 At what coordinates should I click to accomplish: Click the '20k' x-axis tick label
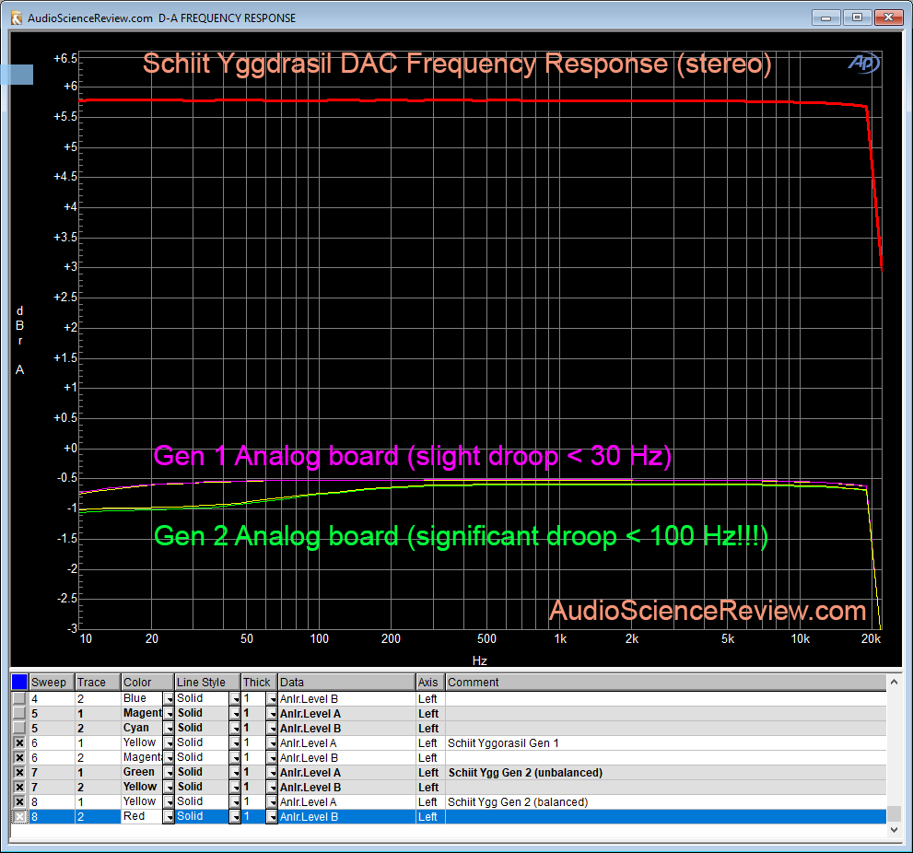tap(871, 638)
